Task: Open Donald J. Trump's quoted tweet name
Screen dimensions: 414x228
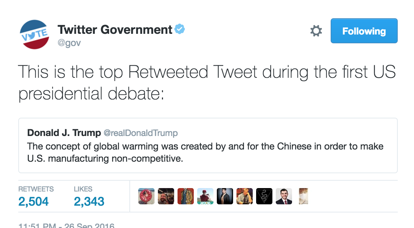Action: (x=64, y=133)
